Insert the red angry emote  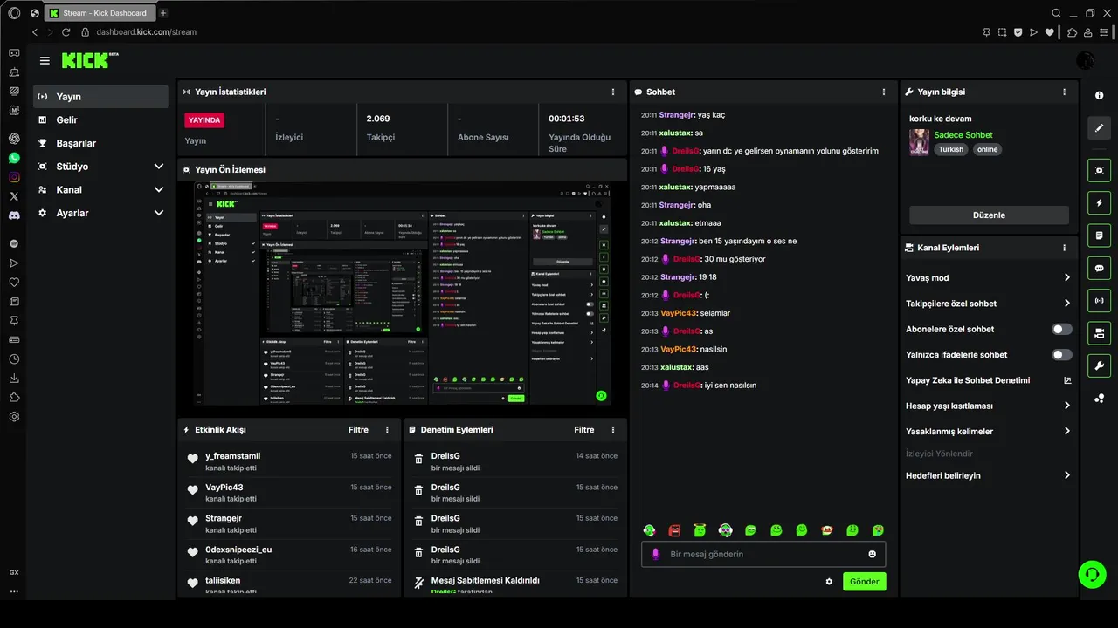point(674,530)
